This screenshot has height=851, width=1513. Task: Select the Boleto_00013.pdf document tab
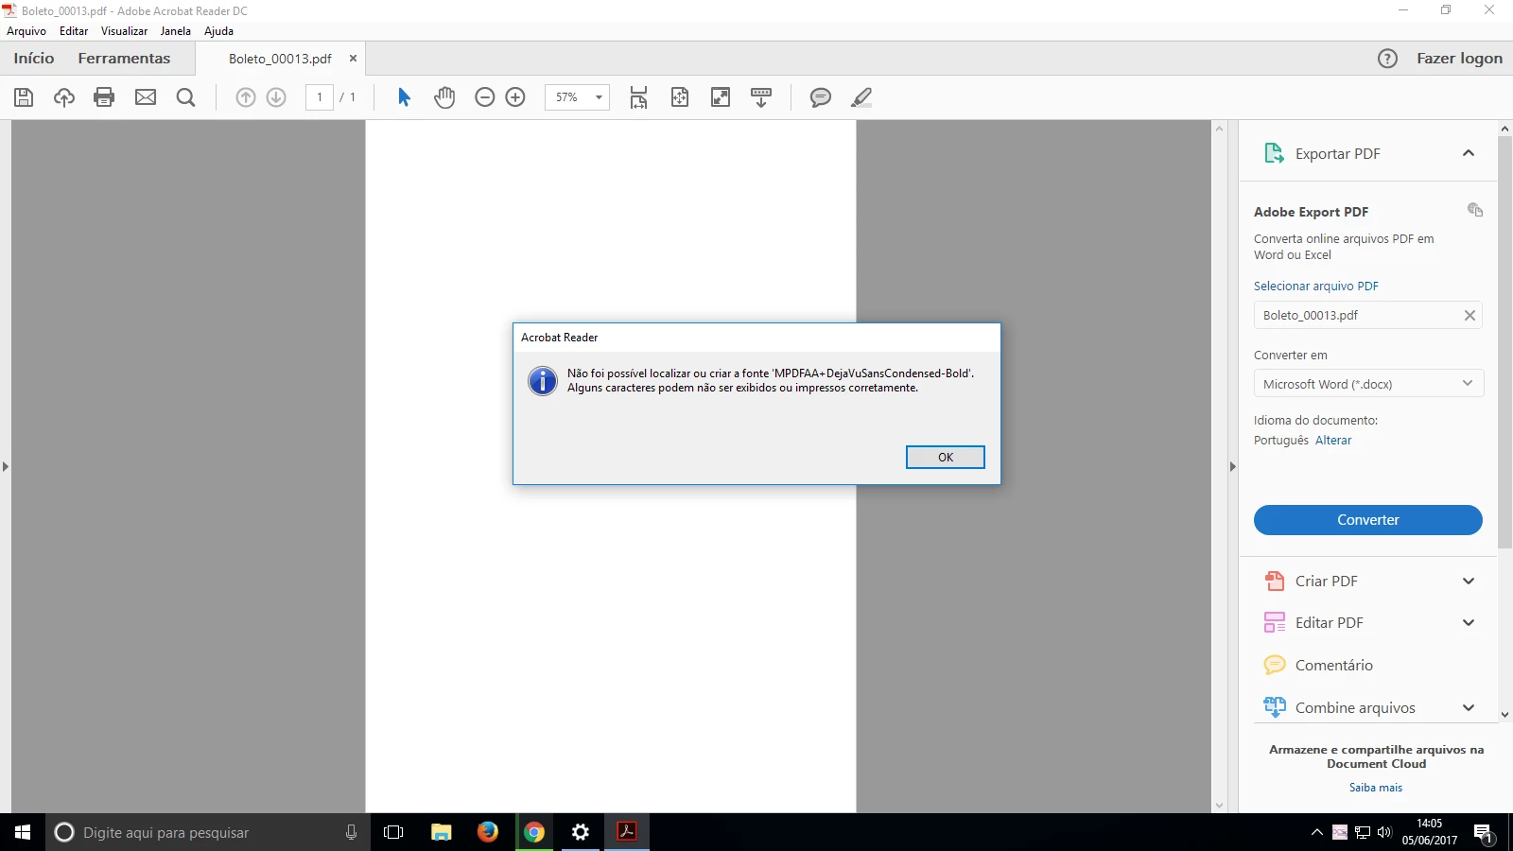[x=280, y=59]
